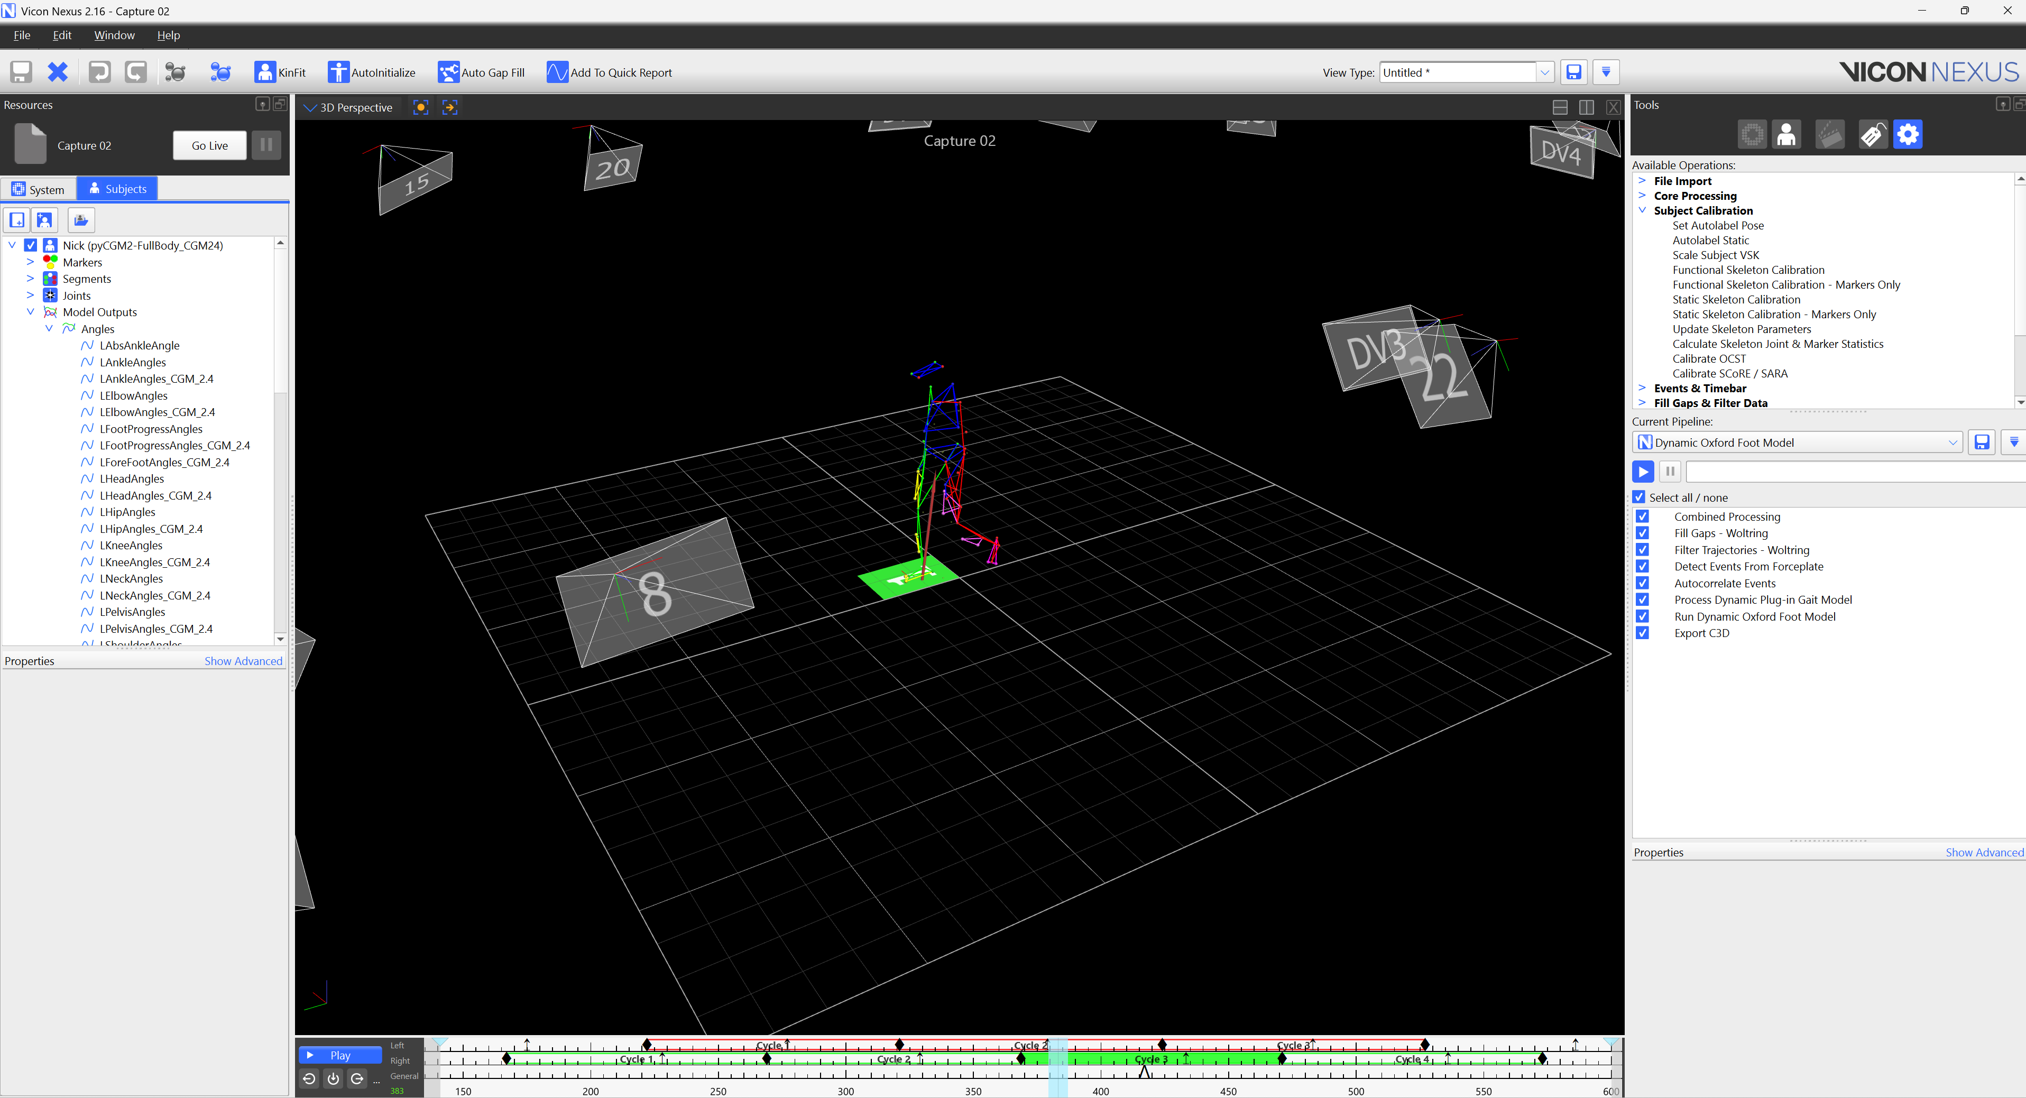This screenshot has height=1098, width=2026.
Task: Click Show Advanced in Resources properties
Action: [242, 661]
